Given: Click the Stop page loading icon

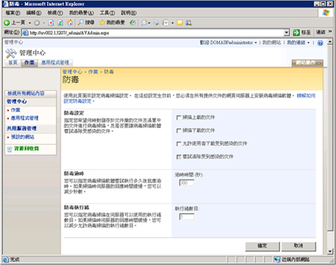Looking at the screenshot, I should click(51, 23).
